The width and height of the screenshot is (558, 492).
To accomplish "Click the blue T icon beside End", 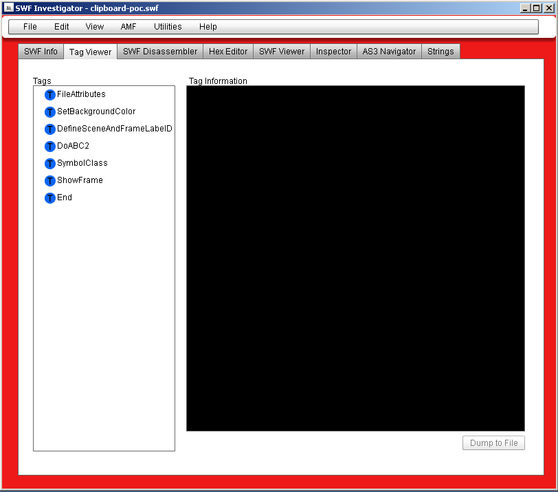I will [x=49, y=198].
